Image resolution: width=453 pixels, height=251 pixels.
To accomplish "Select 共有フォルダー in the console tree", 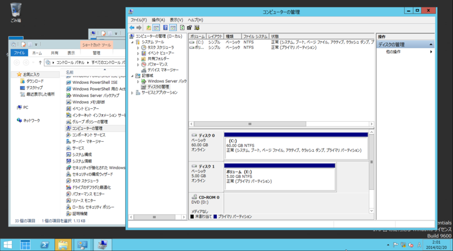I will point(159,59).
